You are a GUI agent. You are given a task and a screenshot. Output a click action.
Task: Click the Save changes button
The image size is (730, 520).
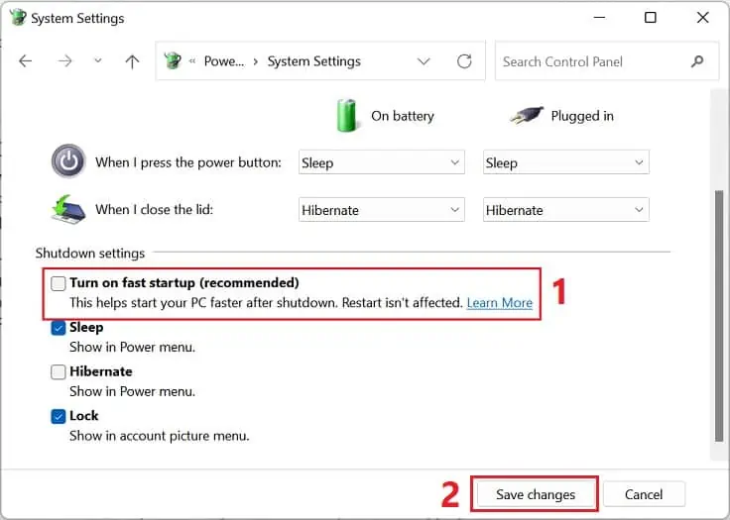tap(535, 494)
